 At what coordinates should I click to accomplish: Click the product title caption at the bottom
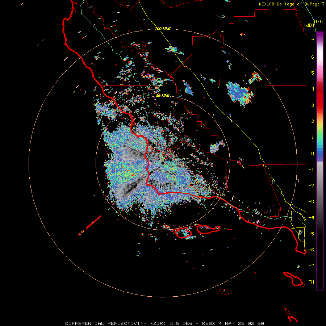click(x=165, y=323)
